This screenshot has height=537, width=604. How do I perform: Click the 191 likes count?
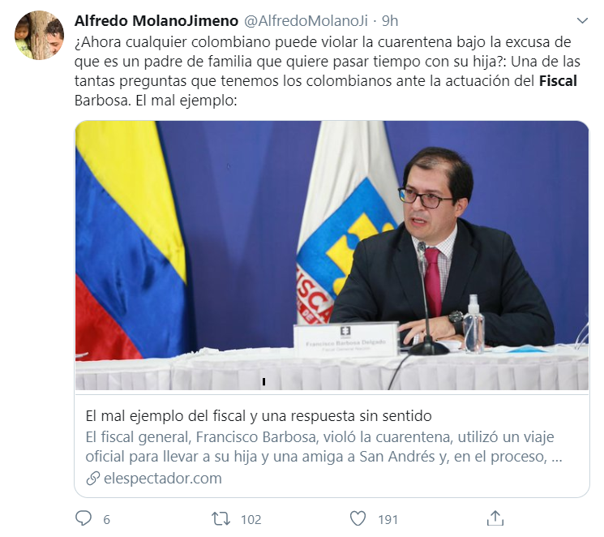point(388,520)
